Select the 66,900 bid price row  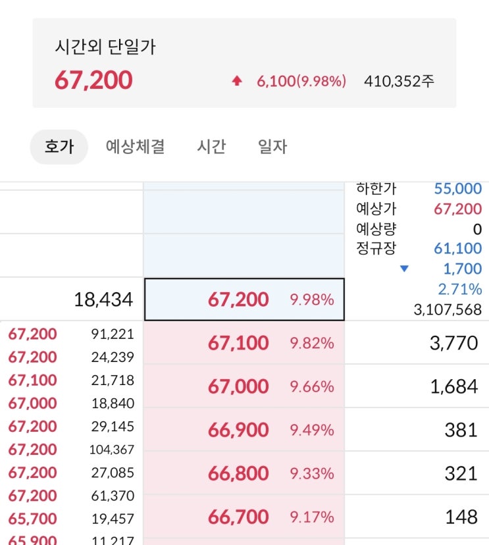(244, 430)
